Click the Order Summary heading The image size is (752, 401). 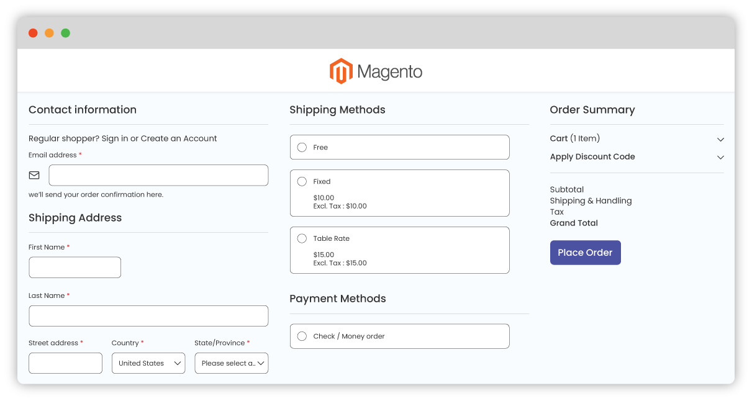click(x=592, y=110)
